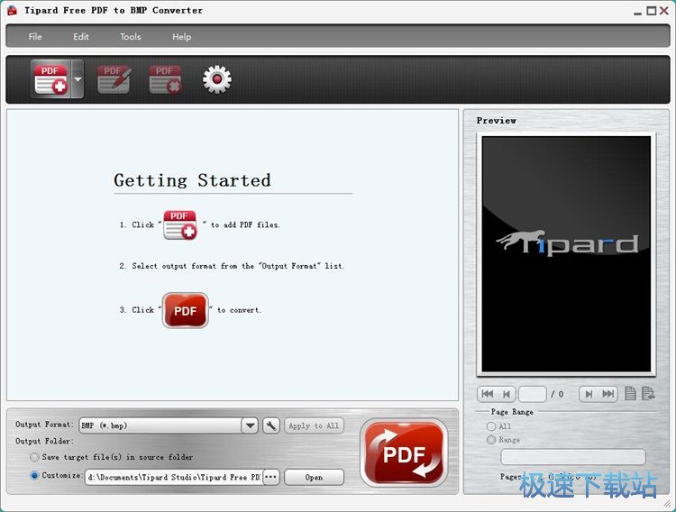Click the Add PDF file toolbar icon
Viewport: 676px width, 512px height.
tap(50, 79)
